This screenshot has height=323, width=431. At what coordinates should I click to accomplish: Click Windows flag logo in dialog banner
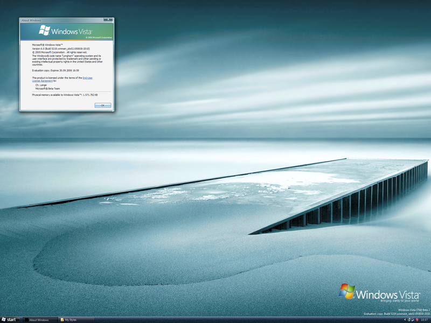(x=45, y=31)
